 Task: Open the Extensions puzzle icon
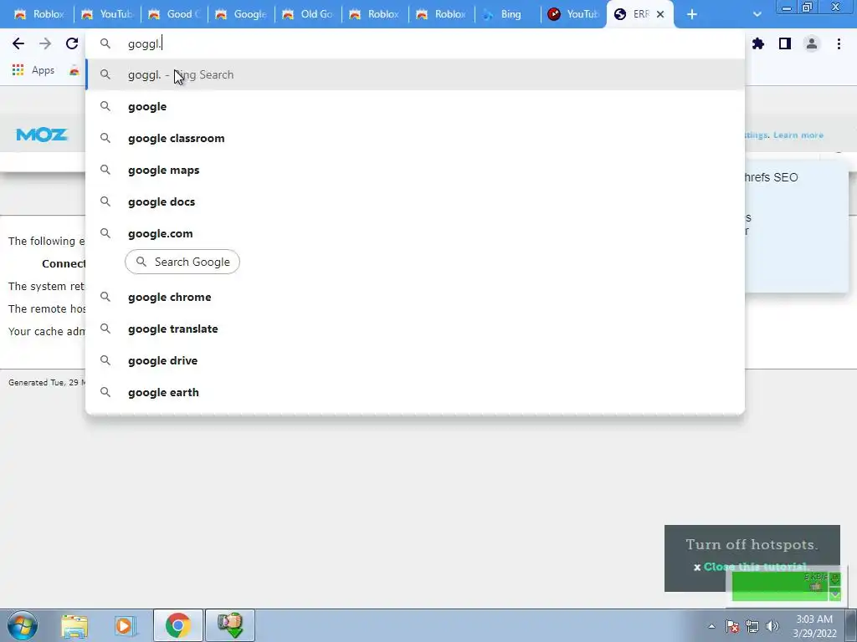pyautogui.click(x=758, y=43)
